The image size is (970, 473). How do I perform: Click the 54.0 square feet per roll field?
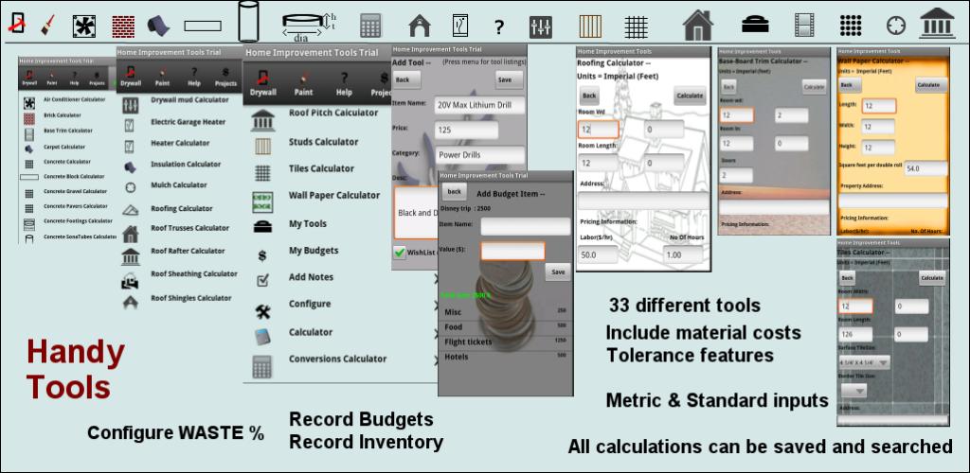tap(925, 168)
